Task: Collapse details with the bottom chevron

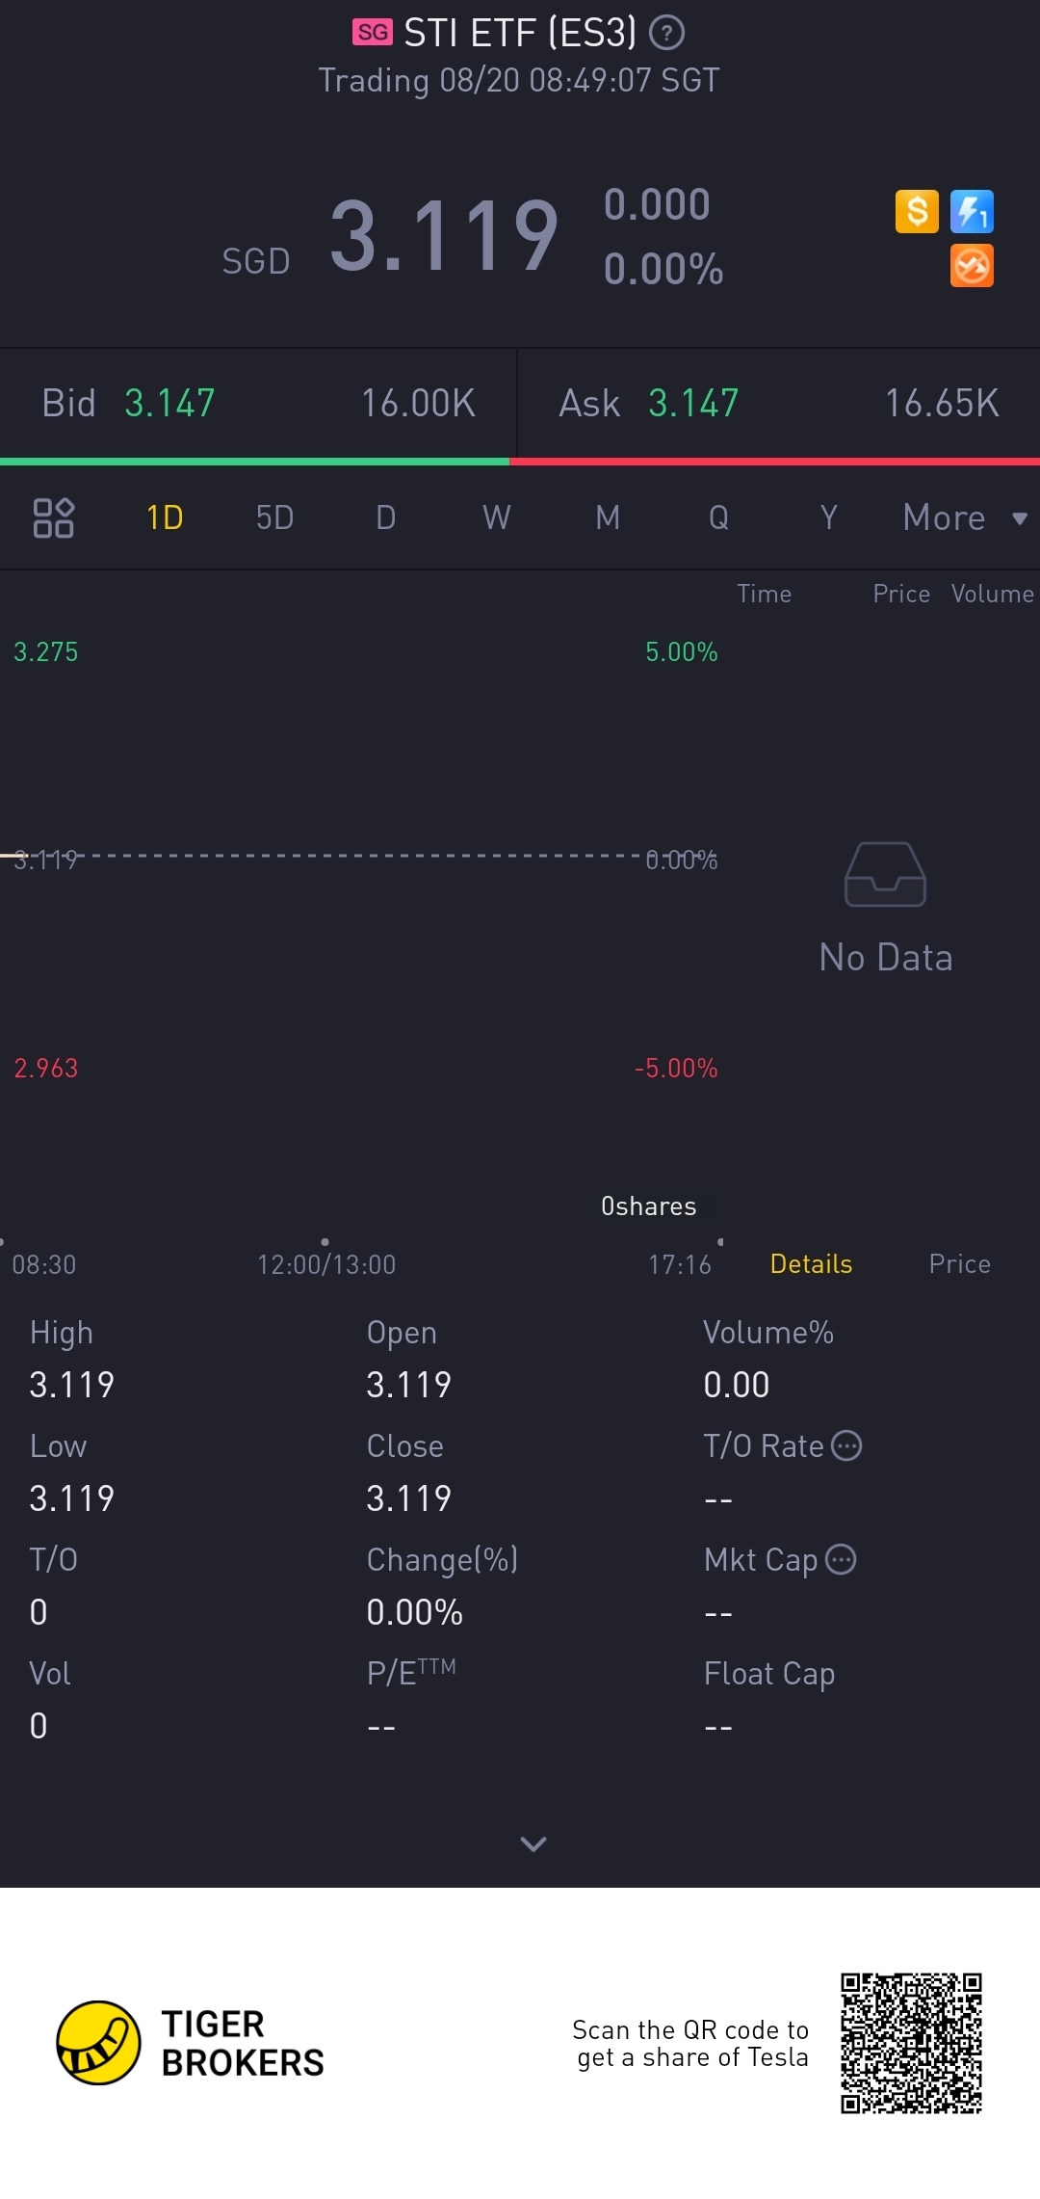Action: click(x=533, y=1843)
